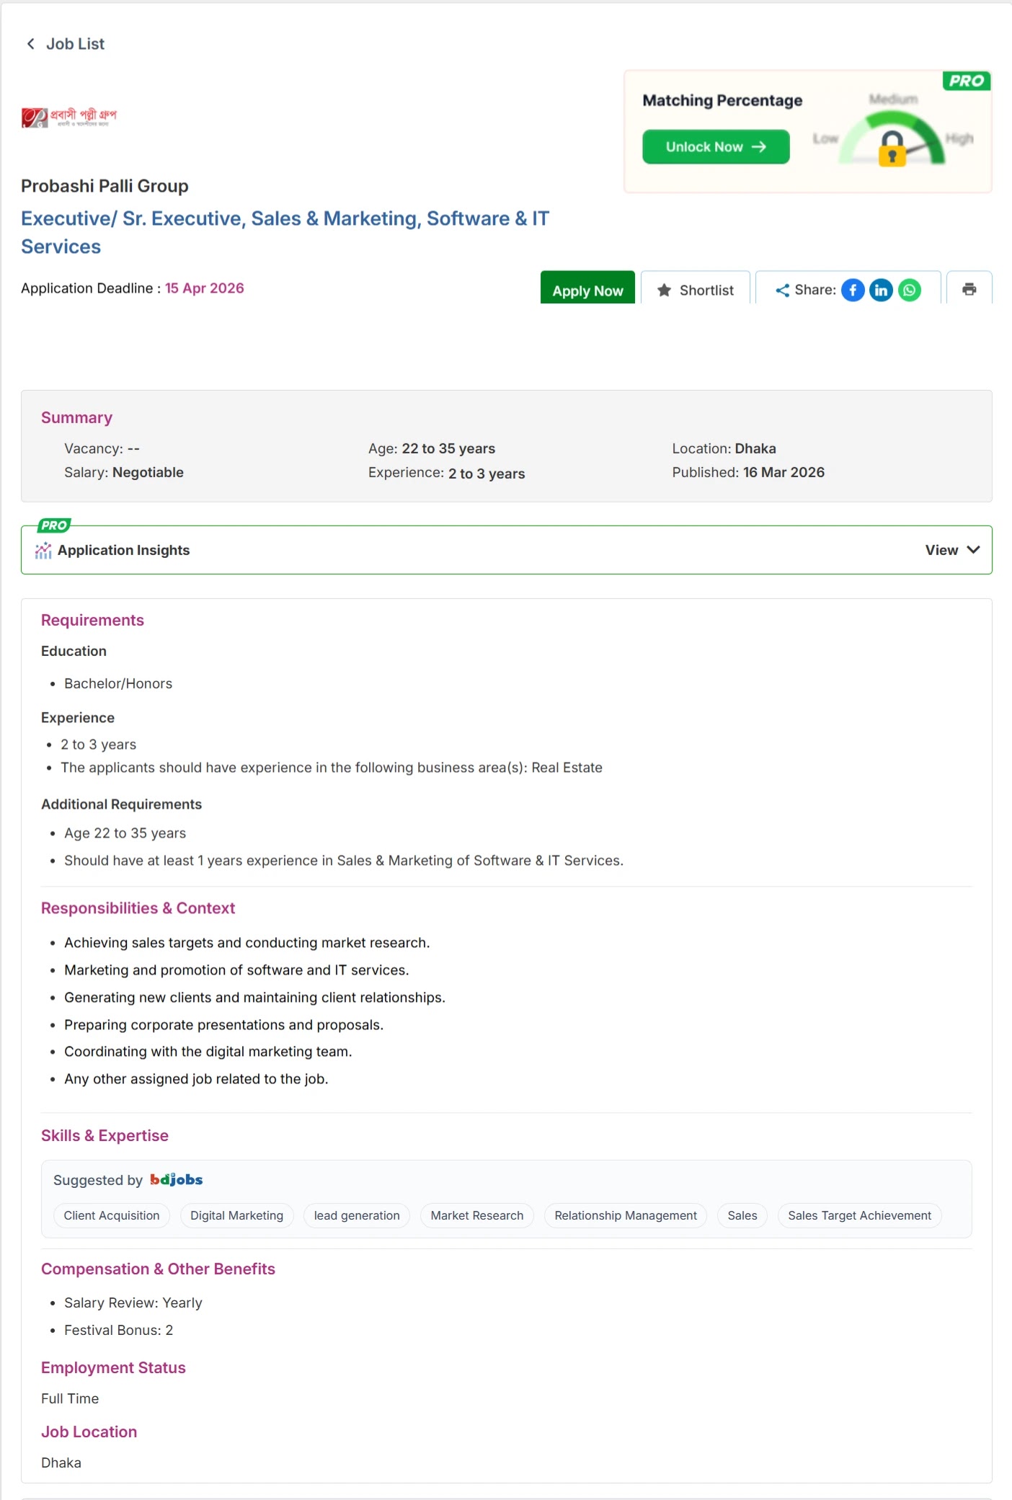Select the Client Acquisition skill tag

112,1215
